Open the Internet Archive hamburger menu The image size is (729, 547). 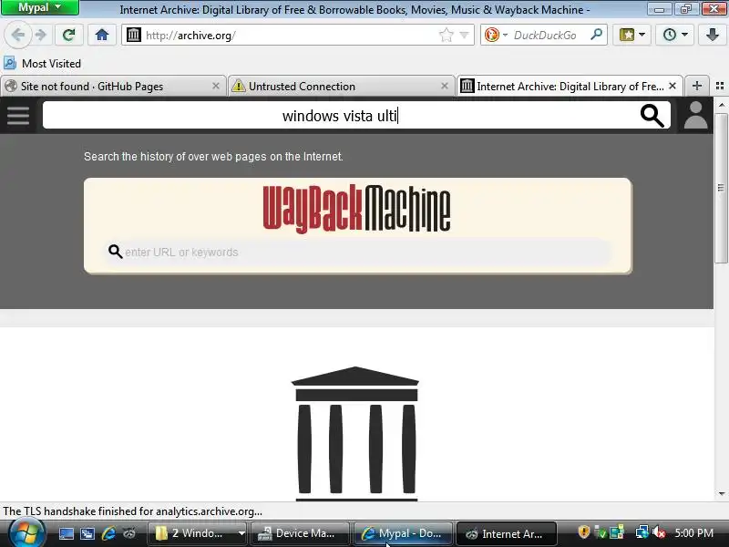pos(18,116)
